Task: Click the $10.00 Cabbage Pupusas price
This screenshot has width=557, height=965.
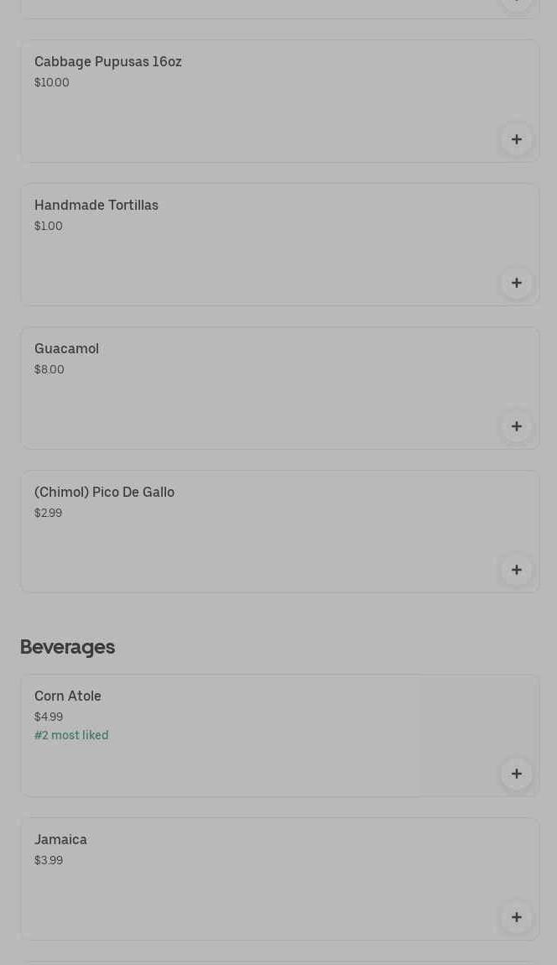Action: [x=52, y=83]
